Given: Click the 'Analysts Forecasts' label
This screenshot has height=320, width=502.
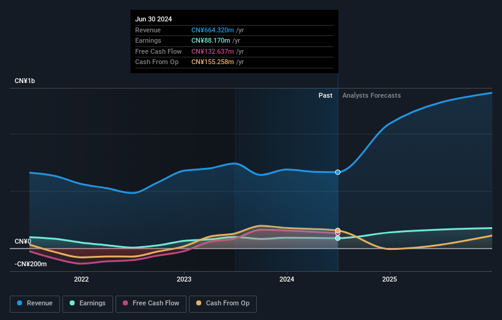Looking at the screenshot, I should [371, 95].
